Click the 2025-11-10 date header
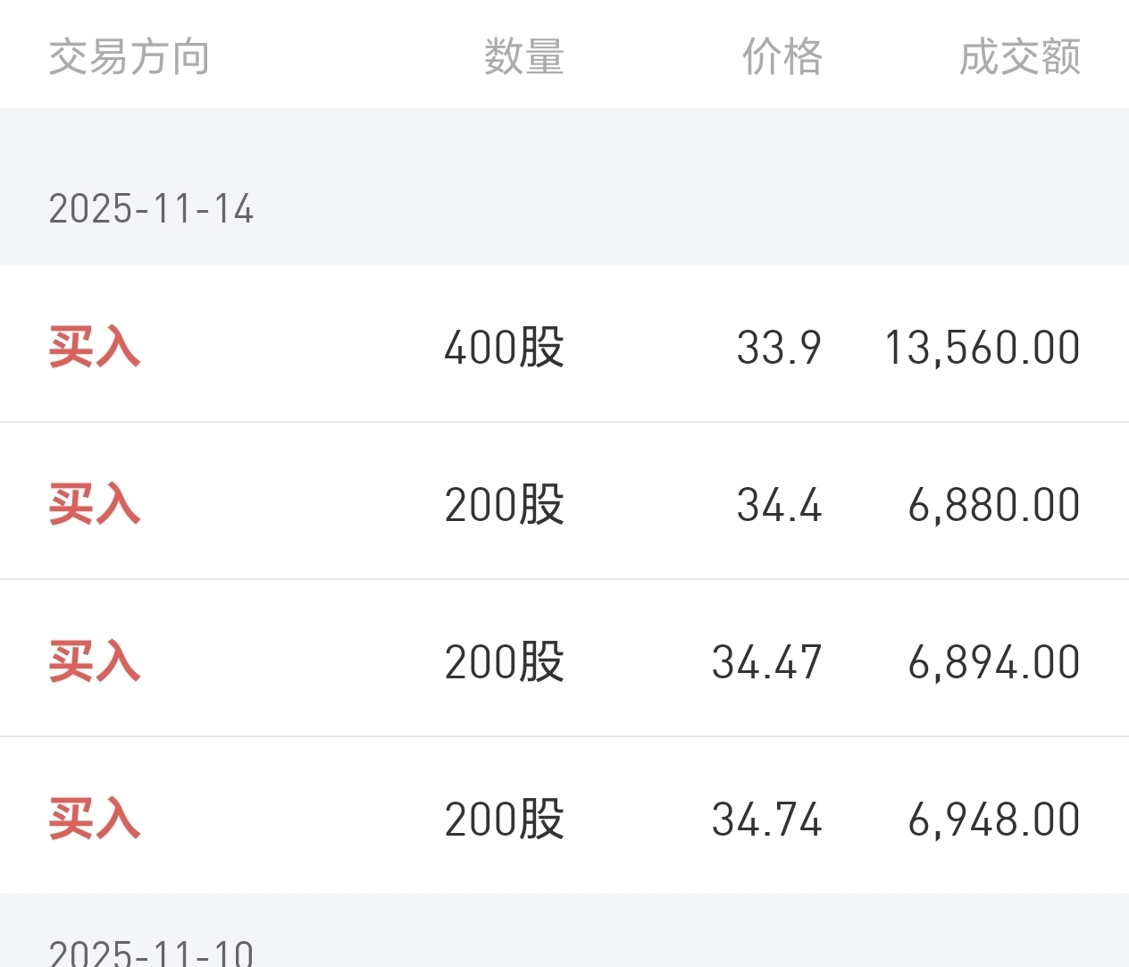 pyautogui.click(x=151, y=953)
